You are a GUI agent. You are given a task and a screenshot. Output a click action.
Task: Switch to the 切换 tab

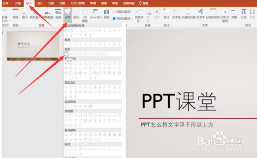point(51,3)
